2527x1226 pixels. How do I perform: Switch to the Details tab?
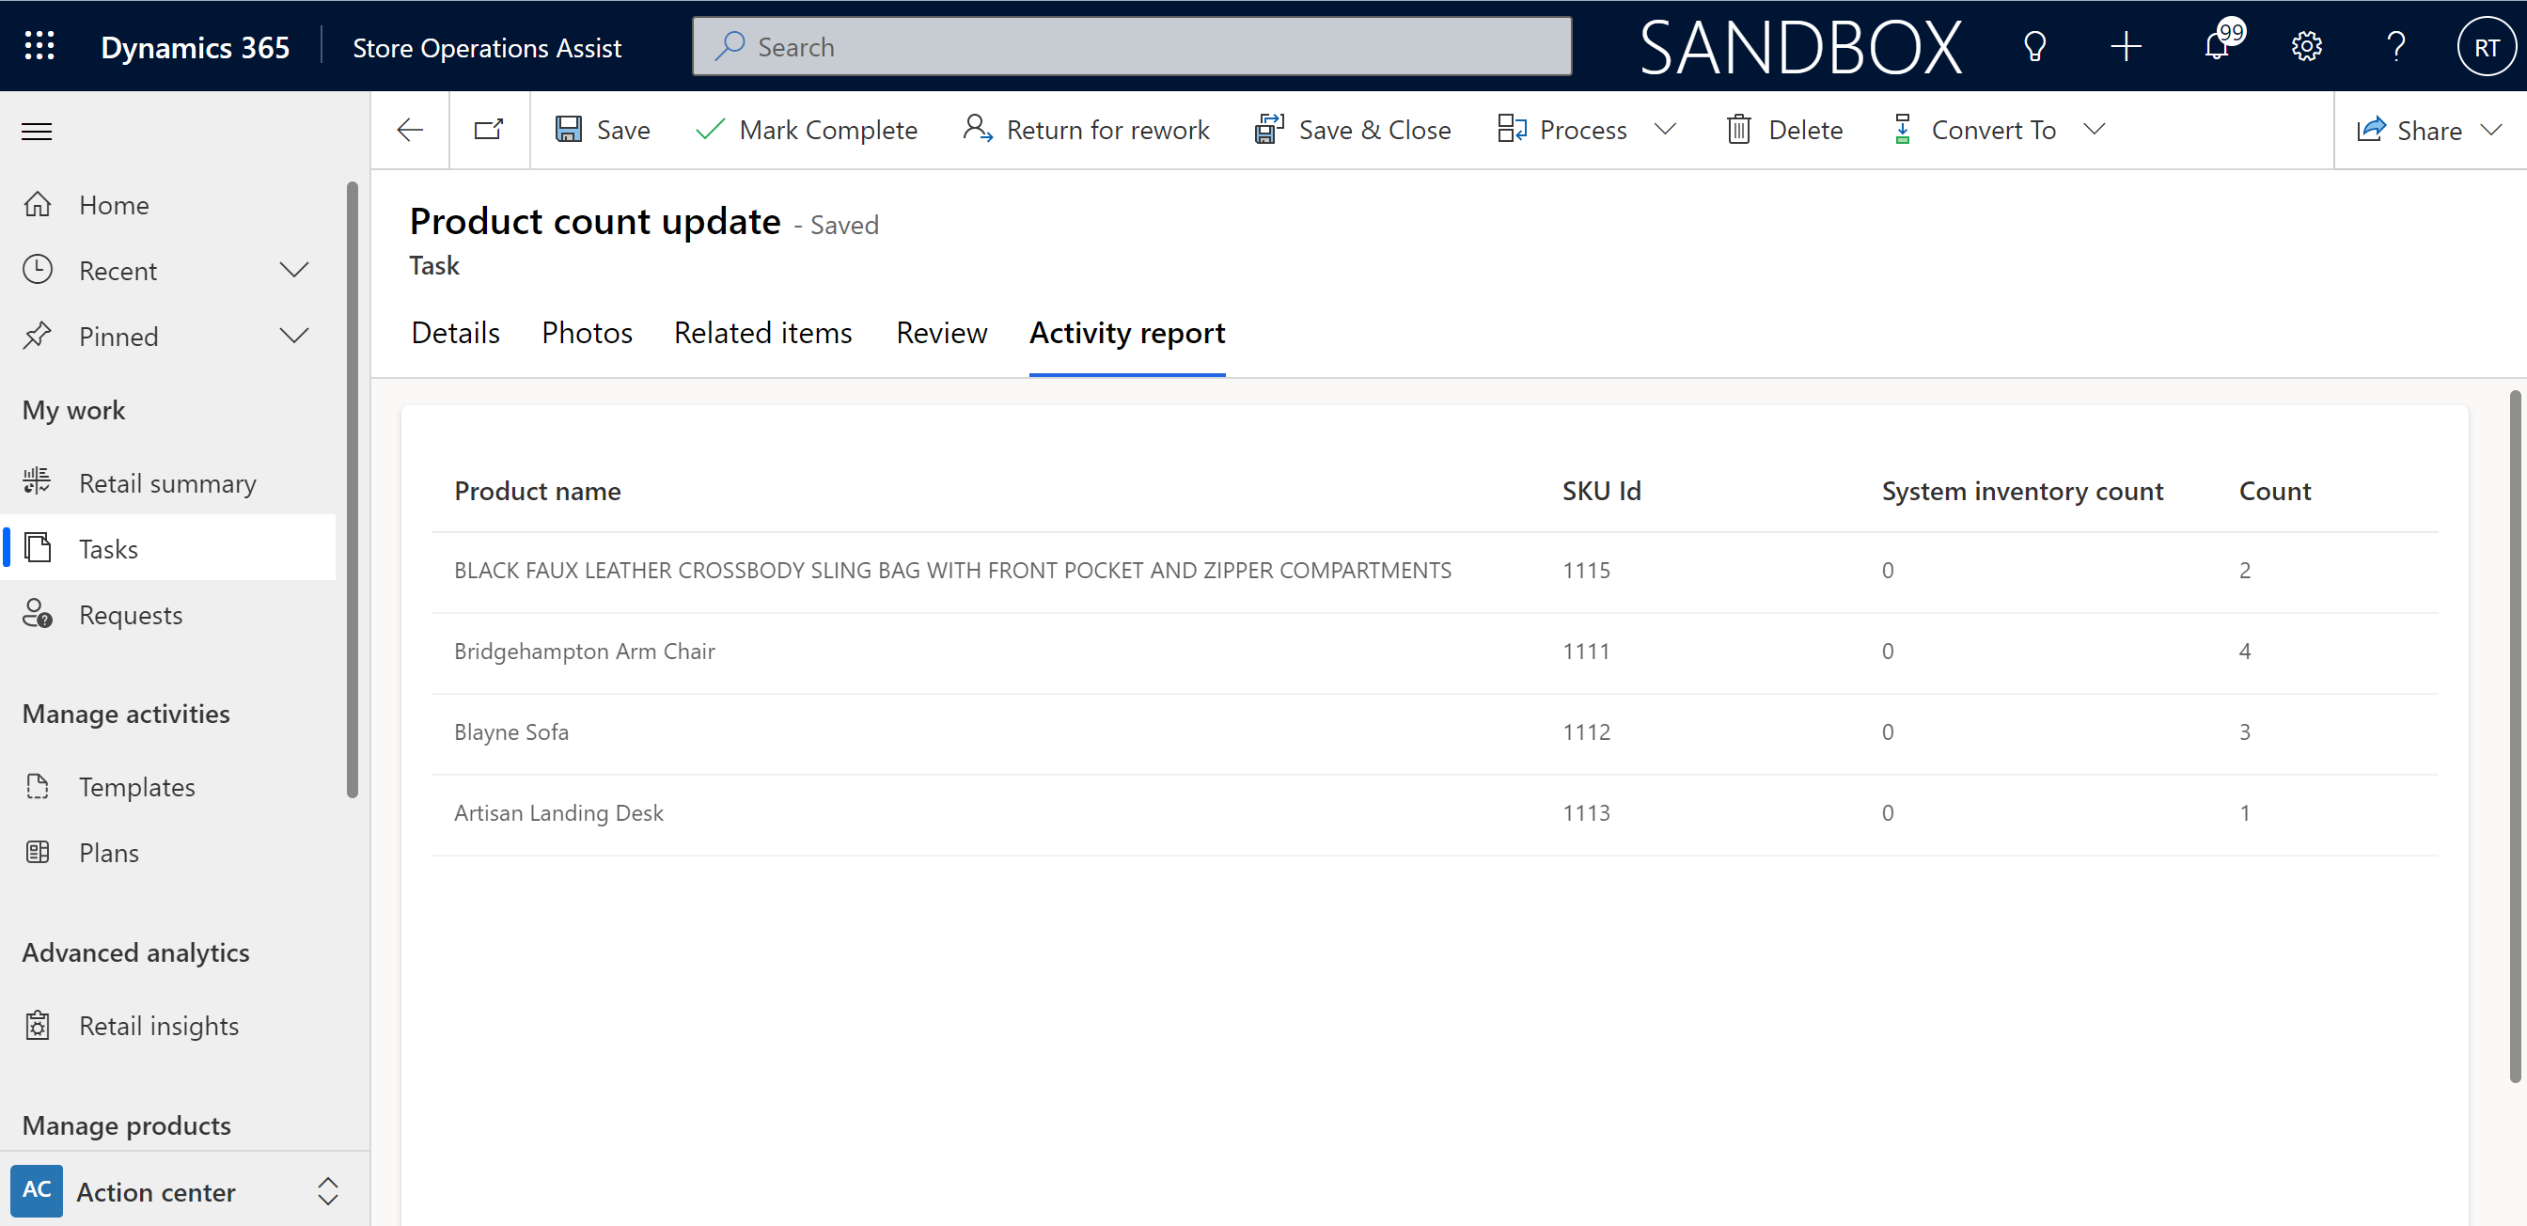click(x=454, y=332)
